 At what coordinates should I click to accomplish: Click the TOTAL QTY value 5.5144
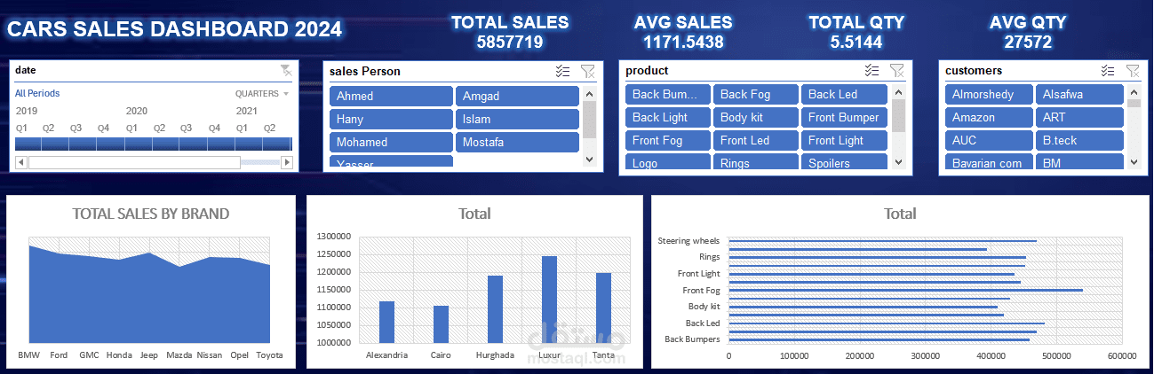(856, 42)
